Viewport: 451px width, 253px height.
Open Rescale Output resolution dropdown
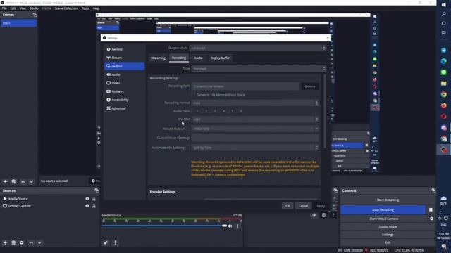255,129
